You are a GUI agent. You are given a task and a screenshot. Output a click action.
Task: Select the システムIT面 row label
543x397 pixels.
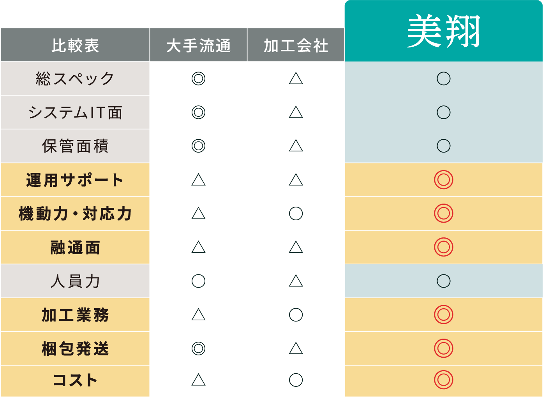click(x=75, y=112)
